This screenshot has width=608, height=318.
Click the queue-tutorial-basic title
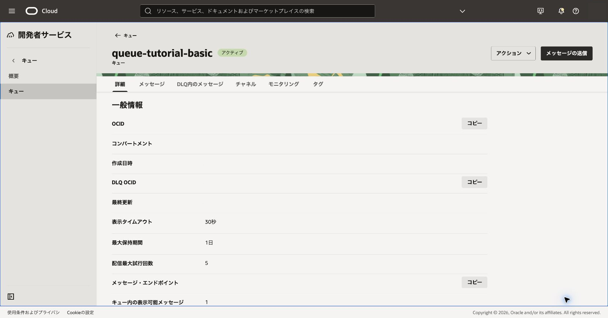162,53
